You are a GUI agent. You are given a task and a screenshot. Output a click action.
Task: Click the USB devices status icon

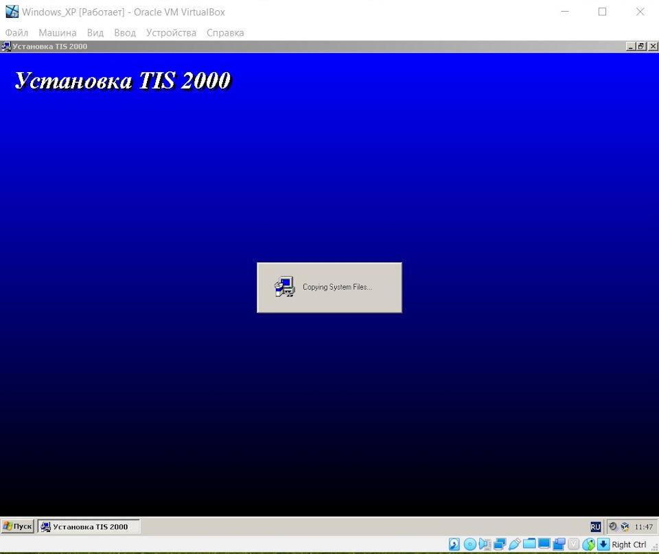pos(514,544)
